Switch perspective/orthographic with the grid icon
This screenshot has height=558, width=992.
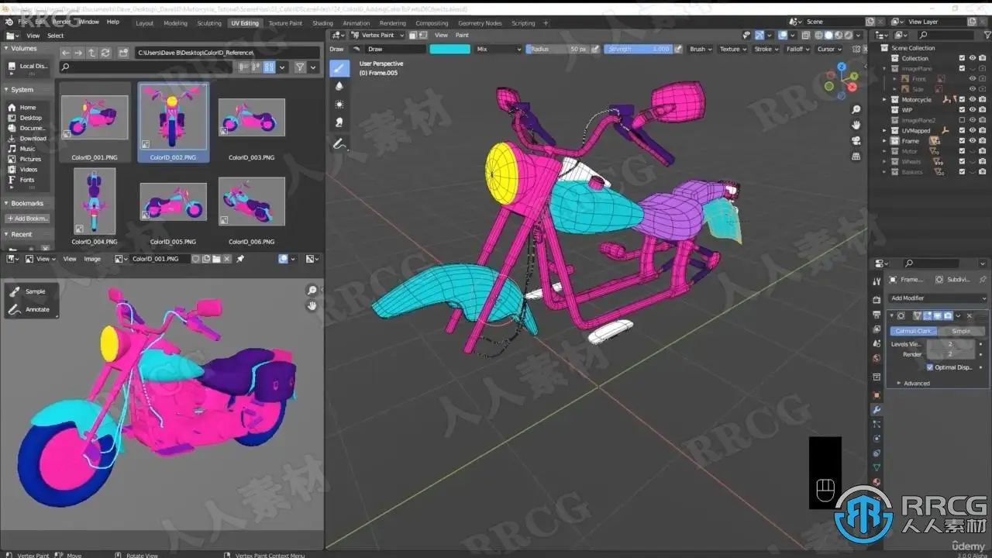coord(856,156)
